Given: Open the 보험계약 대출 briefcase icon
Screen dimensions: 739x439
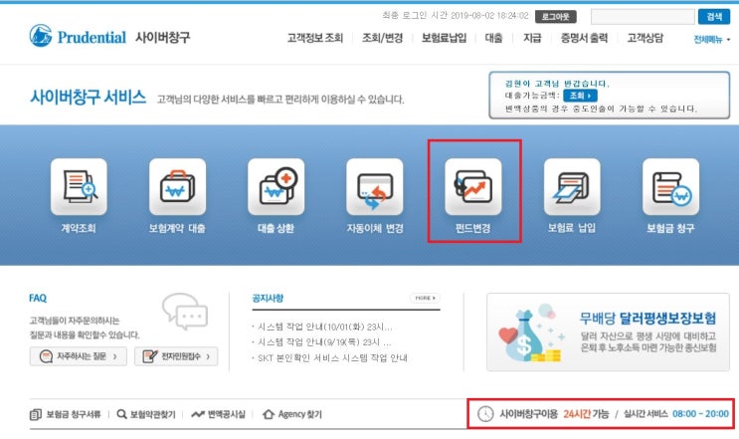Looking at the screenshot, I should tap(177, 187).
